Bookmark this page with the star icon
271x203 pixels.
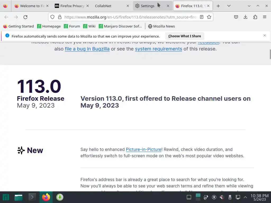(209, 17)
